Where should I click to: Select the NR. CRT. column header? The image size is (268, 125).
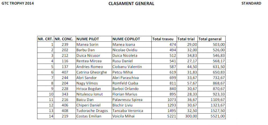click(45, 39)
